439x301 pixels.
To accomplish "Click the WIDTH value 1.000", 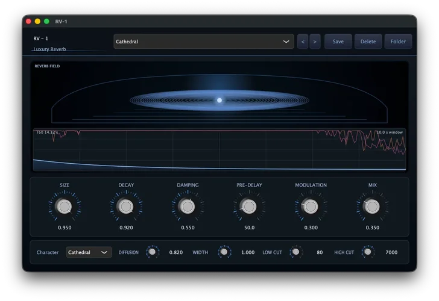I will pyautogui.click(x=248, y=252).
